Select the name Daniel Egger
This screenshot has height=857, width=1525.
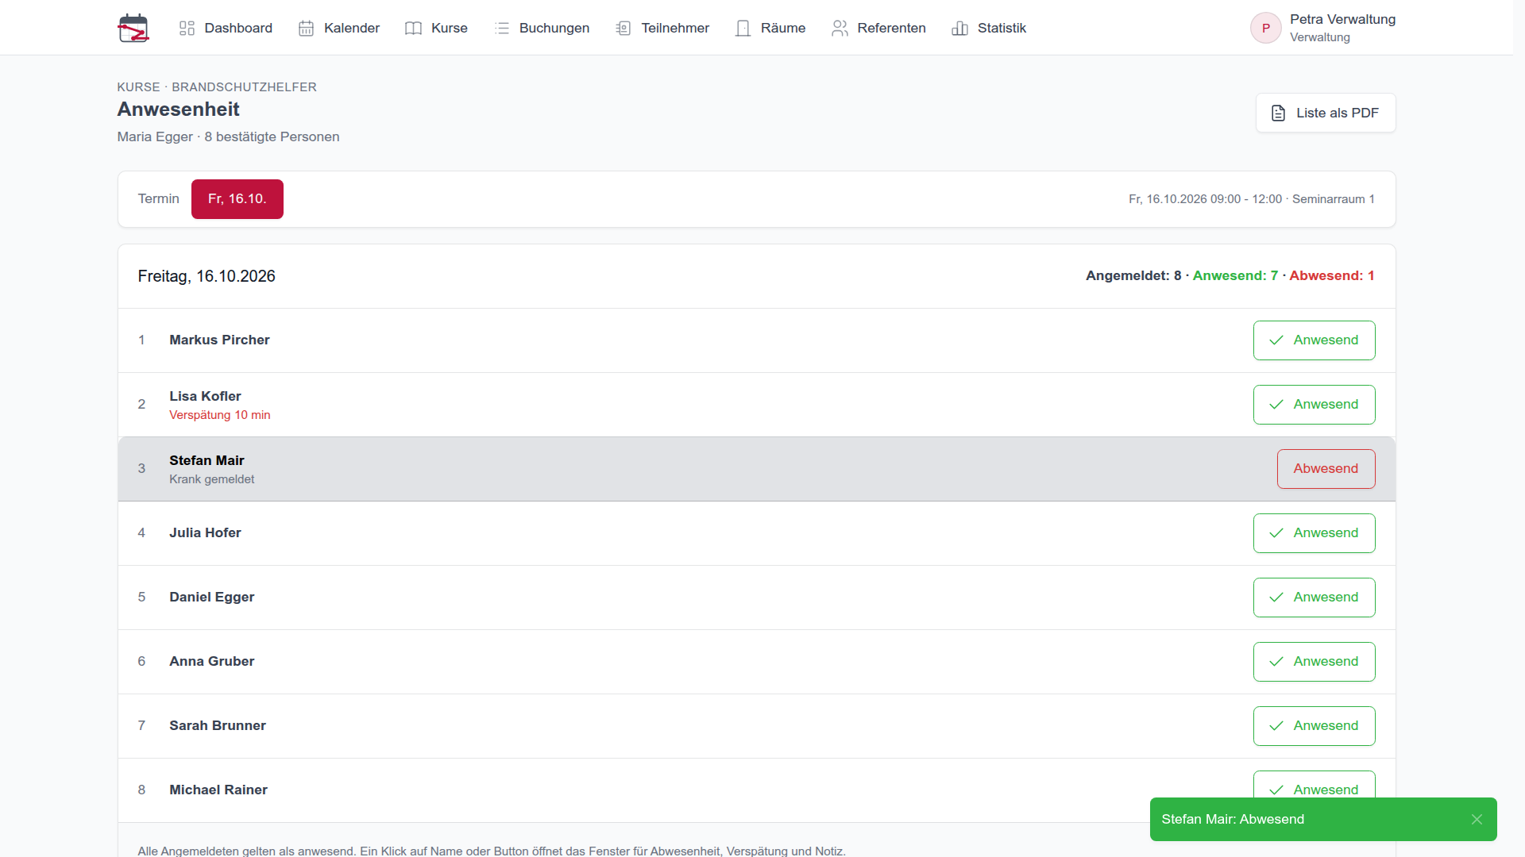click(x=211, y=597)
